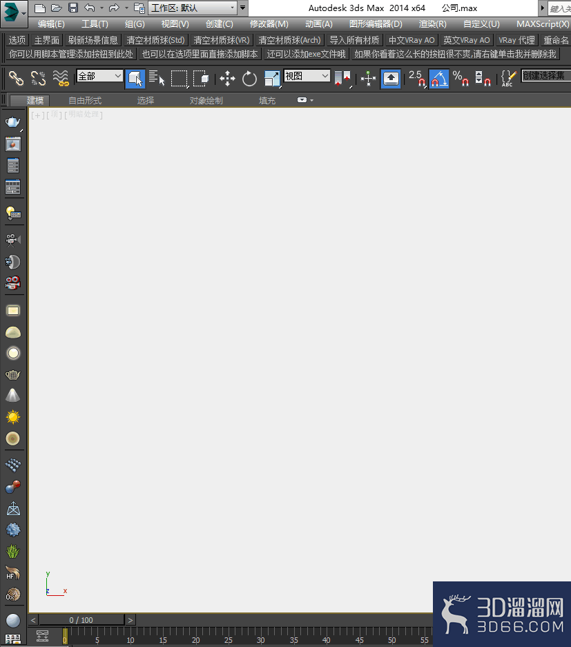Image resolution: width=571 pixels, height=647 pixels.
Task: Click the [+] viewport label menu
Action: click(37, 115)
